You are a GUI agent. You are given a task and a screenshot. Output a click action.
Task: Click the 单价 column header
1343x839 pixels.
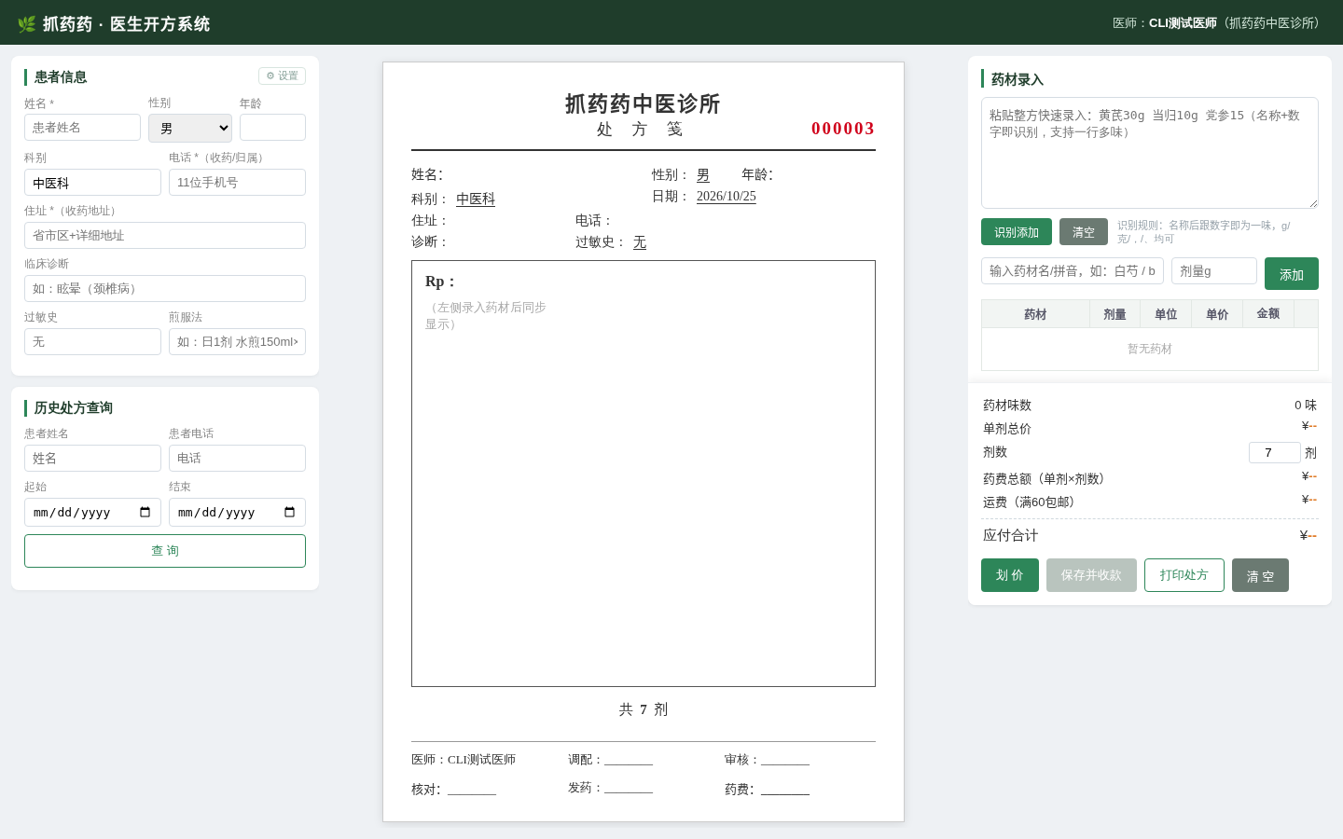pyautogui.click(x=1217, y=314)
